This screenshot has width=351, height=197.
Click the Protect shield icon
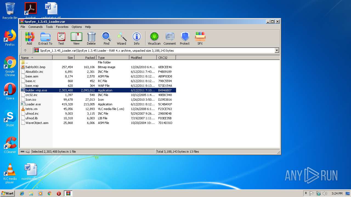coord(185,39)
